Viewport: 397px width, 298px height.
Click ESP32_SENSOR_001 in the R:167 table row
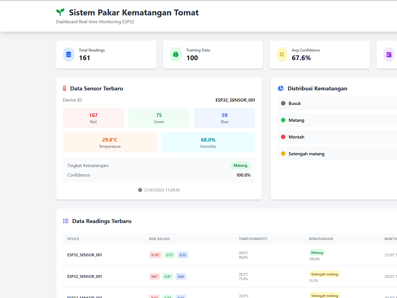pos(85,255)
